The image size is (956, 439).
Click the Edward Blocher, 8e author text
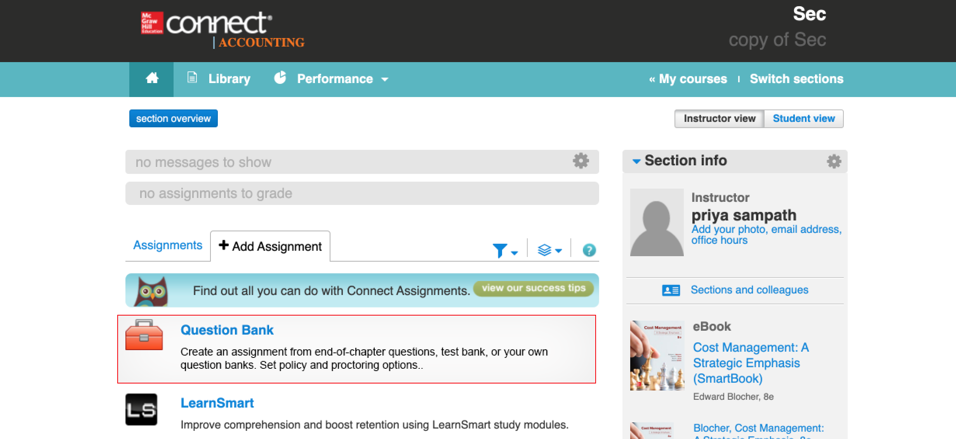(733, 397)
